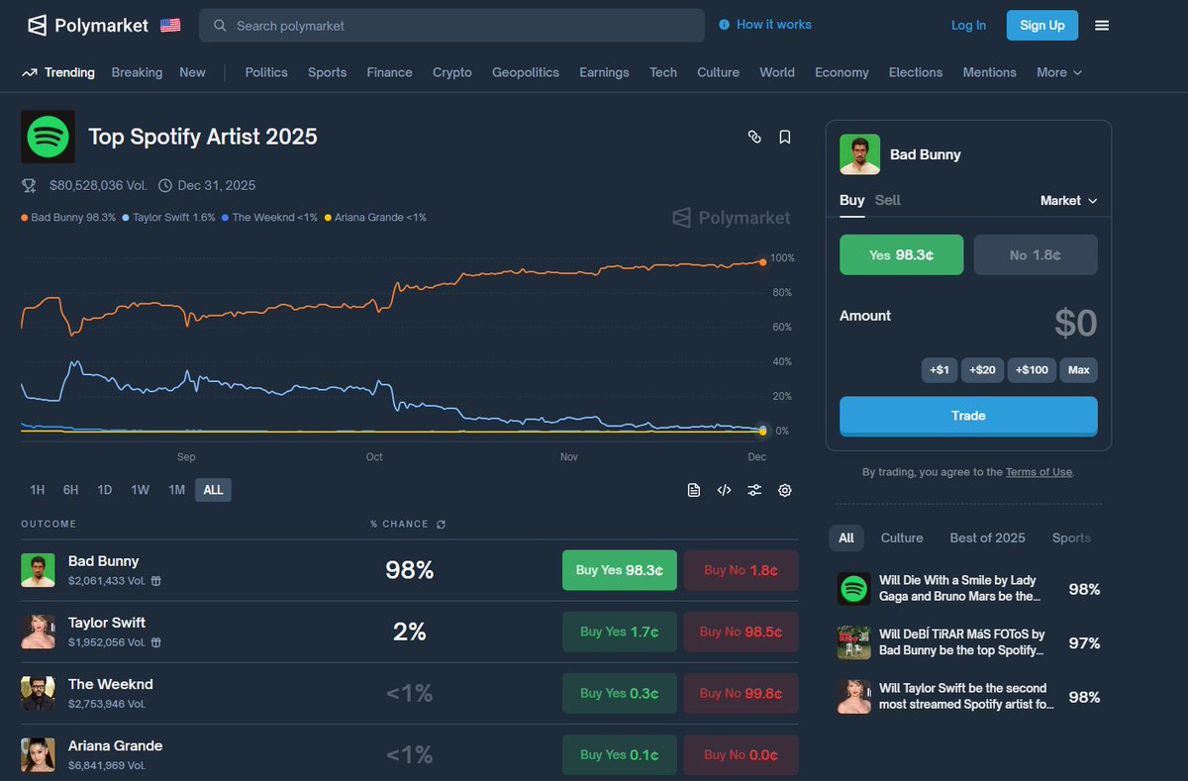Open the document icon below the chart
Viewport: 1188px width, 781px height.
click(x=694, y=490)
